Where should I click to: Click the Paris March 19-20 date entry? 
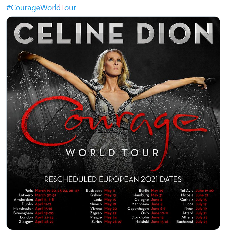pyautogui.click(x=52, y=191)
